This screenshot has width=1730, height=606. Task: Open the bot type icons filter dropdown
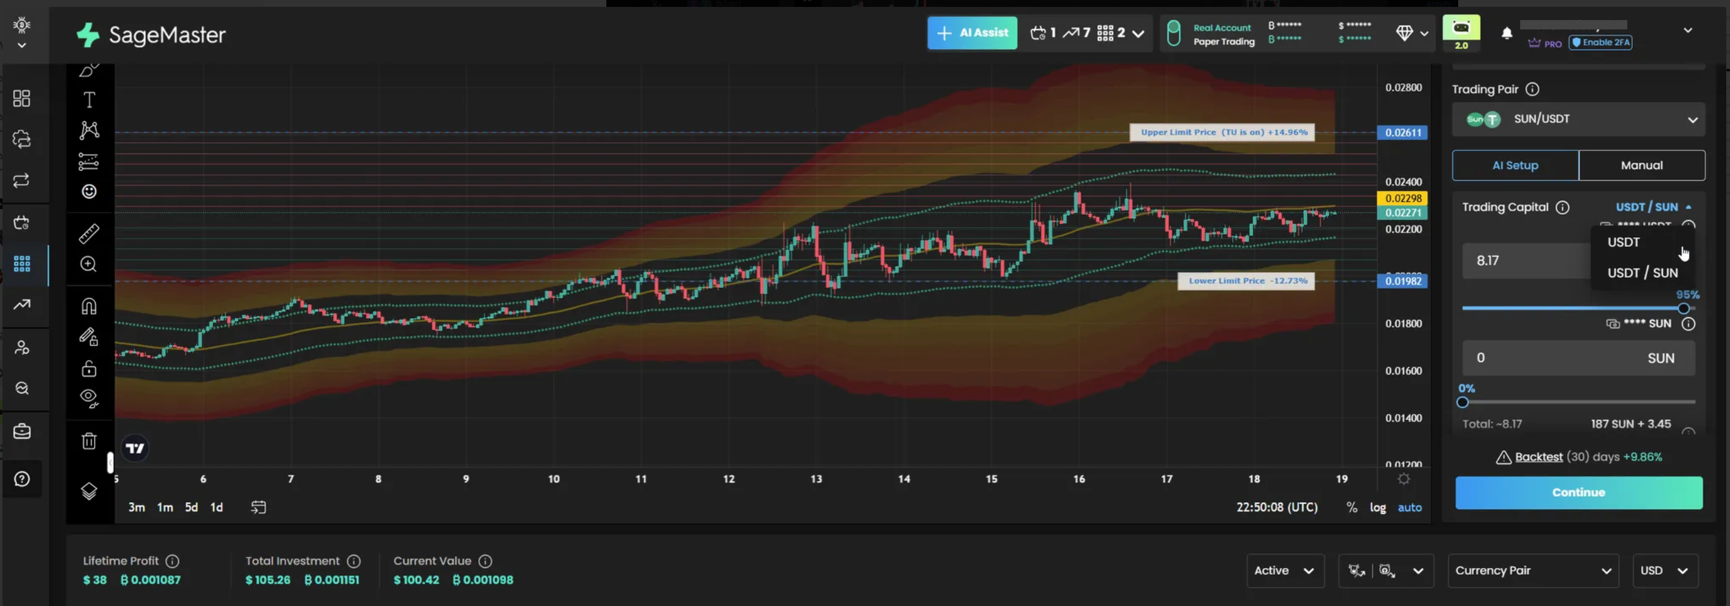pyautogui.click(x=1386, y=570)
